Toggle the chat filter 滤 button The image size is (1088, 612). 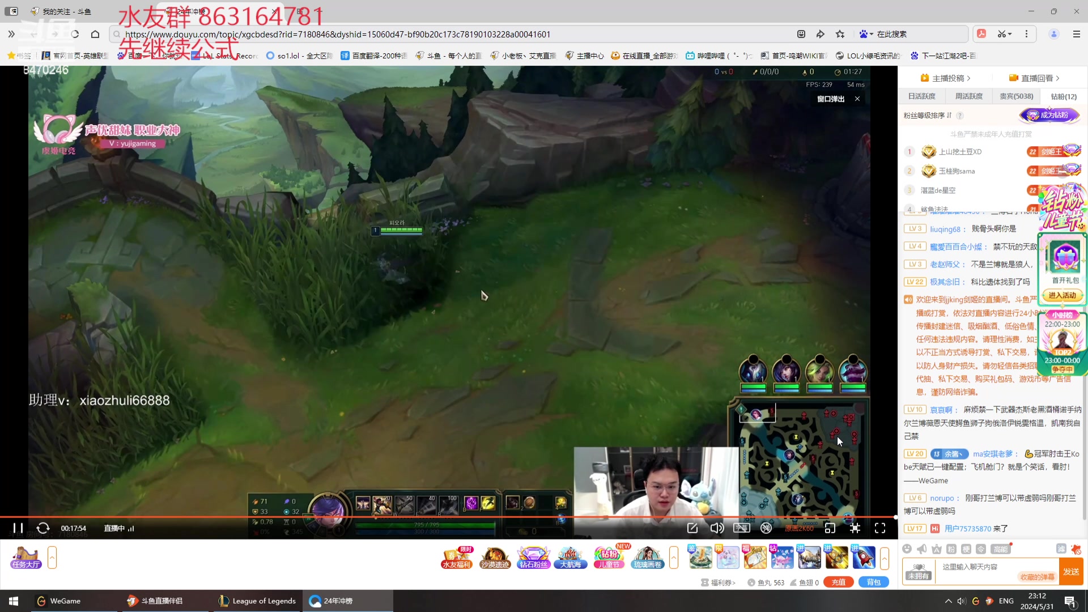[x=1061, y=549]
